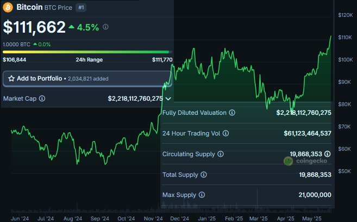Click the Mar '25 date axis label
The height and width of the screenshot is (222, 357).
pyautogui.click(x=259, y=219)
